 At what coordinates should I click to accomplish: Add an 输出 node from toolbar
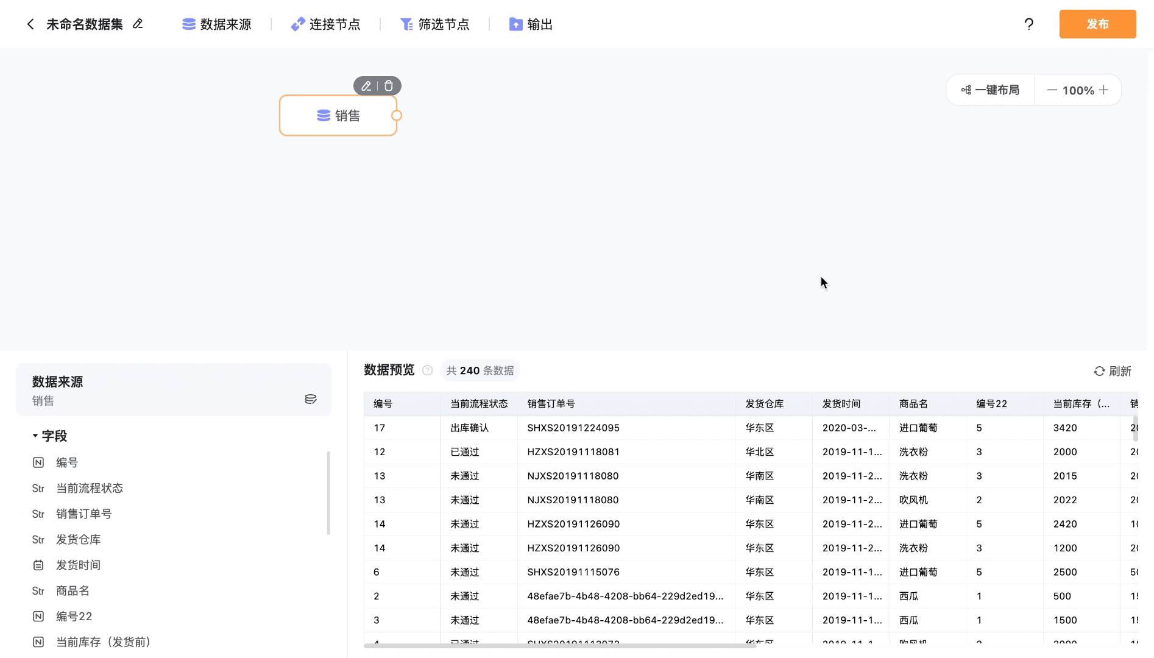click(x=531, y=24)
